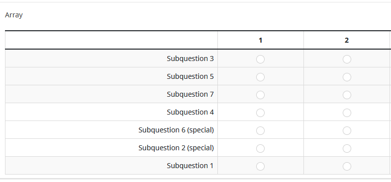Select radio 2 in Subquestion 1 row
This screenshot has width=391, height=182.
(347, 166)
